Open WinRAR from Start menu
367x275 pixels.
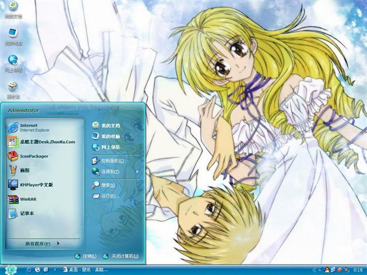(x=45, y=199)
